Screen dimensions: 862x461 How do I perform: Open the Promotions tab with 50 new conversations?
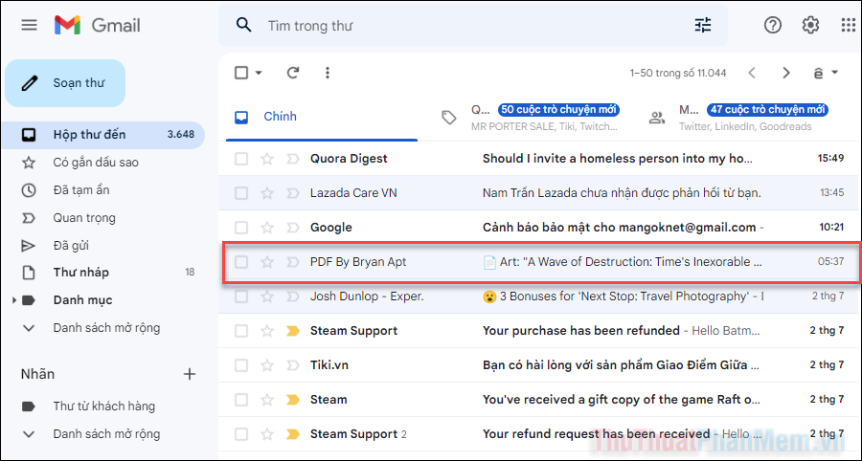point(531,117)
